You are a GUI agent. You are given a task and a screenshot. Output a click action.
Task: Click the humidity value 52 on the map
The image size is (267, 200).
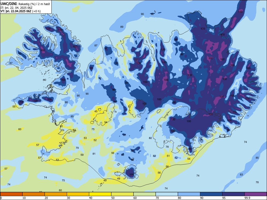(95, 140)
